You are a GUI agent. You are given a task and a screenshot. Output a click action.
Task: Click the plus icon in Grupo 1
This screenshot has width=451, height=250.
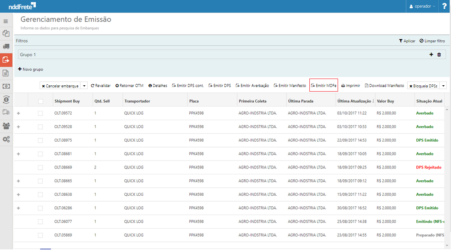tap(431, 55)
